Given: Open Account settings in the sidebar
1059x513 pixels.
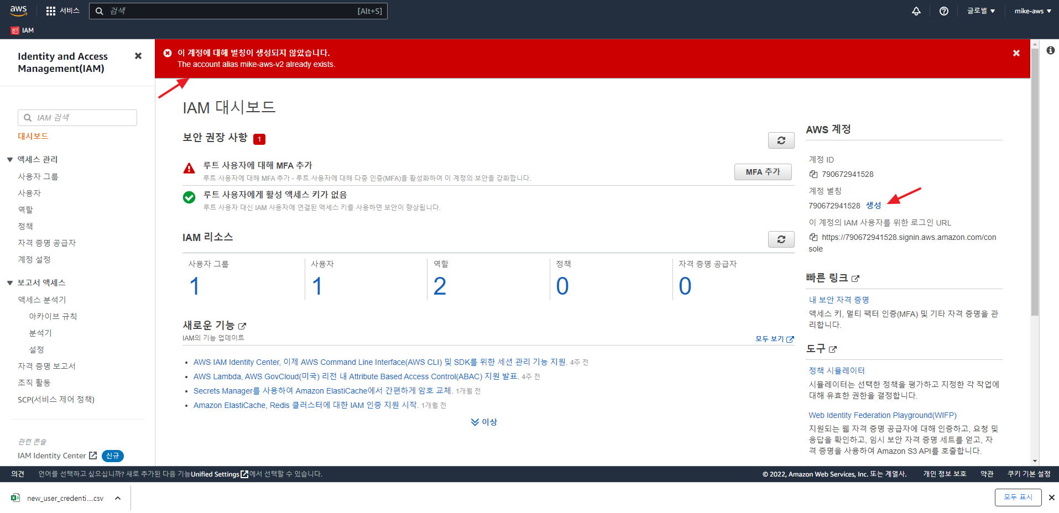Looking at the screenshot, I should coord(34,259).
